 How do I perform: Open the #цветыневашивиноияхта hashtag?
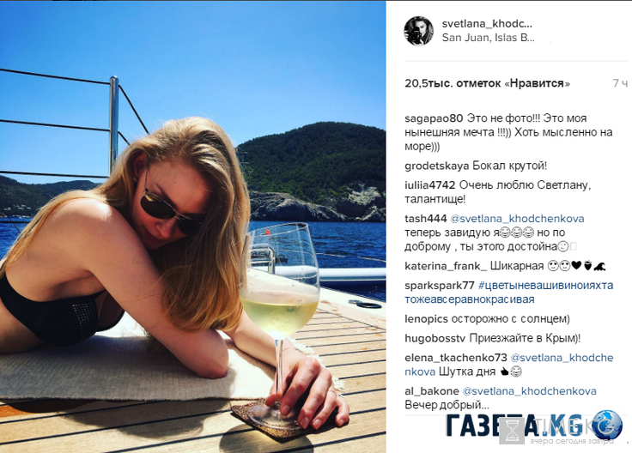[546, 286]
